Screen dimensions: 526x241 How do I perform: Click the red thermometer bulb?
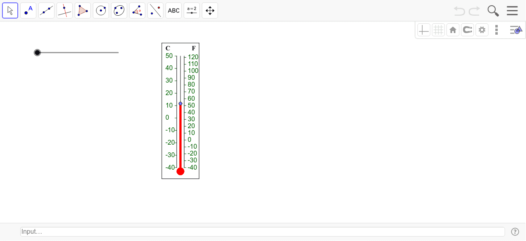click(180, 171)
